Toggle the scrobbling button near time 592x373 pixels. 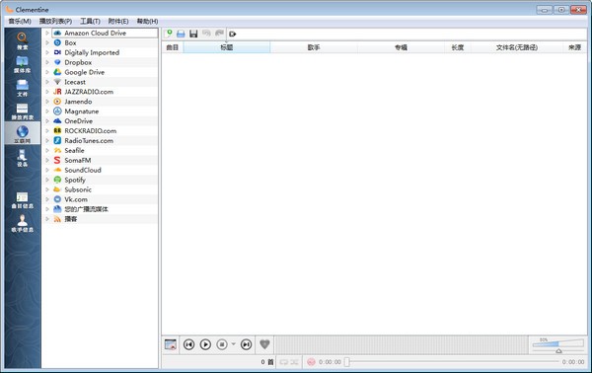(x=311, y=362)
